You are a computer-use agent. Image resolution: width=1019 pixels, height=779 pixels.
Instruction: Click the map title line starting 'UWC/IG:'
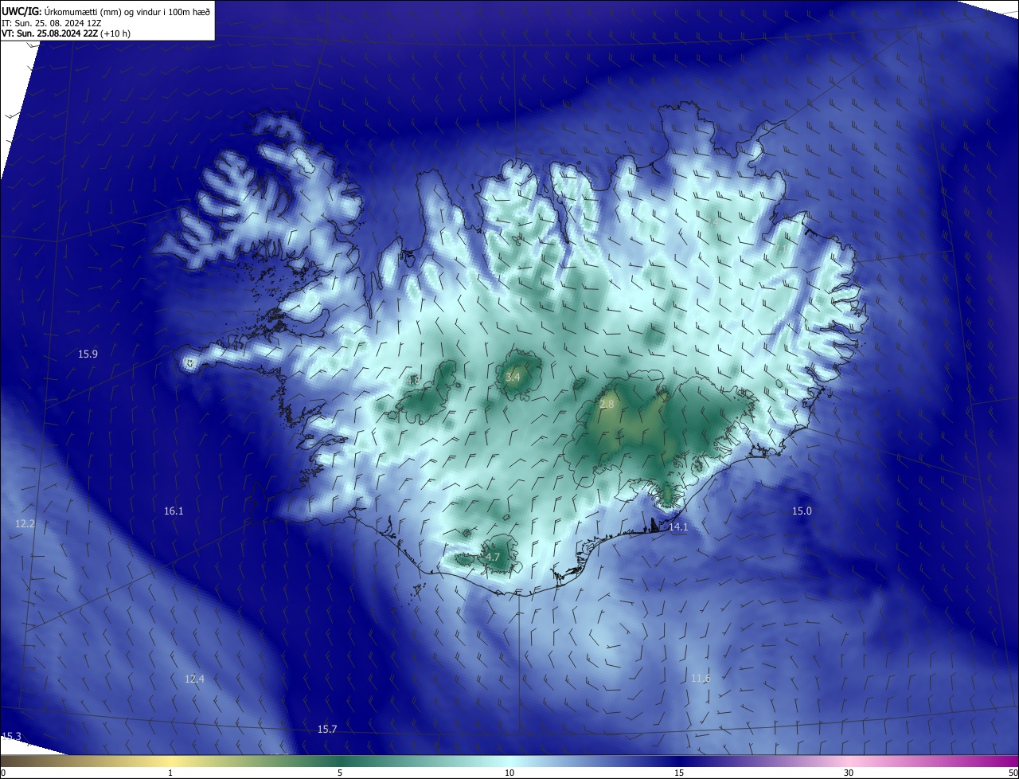(x=106, y=10)
